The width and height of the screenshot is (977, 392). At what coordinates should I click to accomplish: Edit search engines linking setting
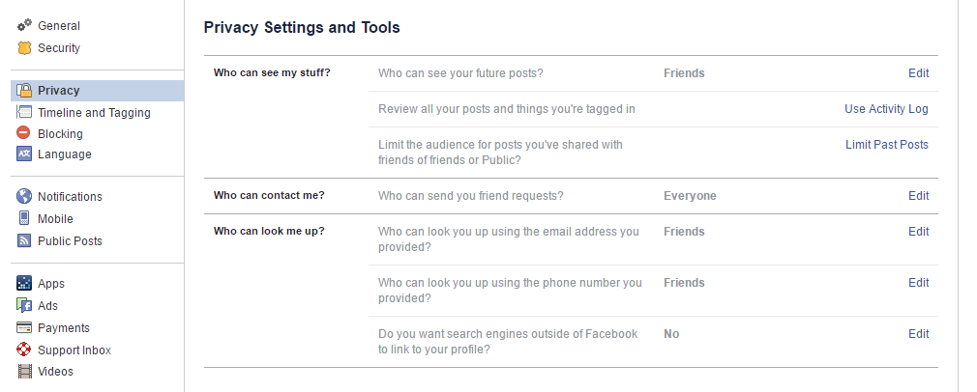pyautogui.click(x=918, y=334)
